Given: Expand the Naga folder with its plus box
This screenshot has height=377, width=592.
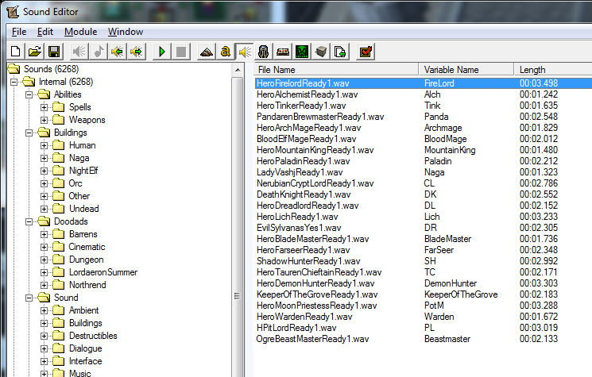Looking at the screenshot, I should [44, 159].
